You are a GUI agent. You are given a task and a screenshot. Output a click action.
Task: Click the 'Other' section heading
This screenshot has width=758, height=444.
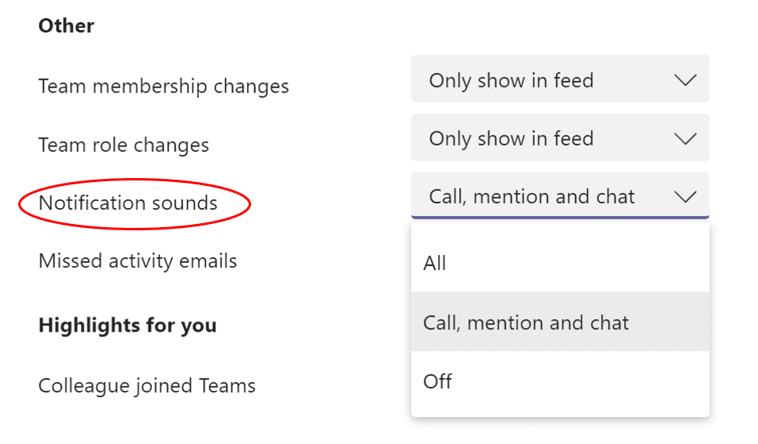point(67,25)
